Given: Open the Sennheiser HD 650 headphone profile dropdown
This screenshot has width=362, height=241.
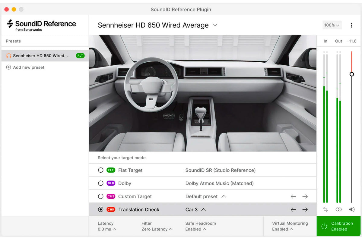Looking at the screenshot, I should [x=157, y=25].
